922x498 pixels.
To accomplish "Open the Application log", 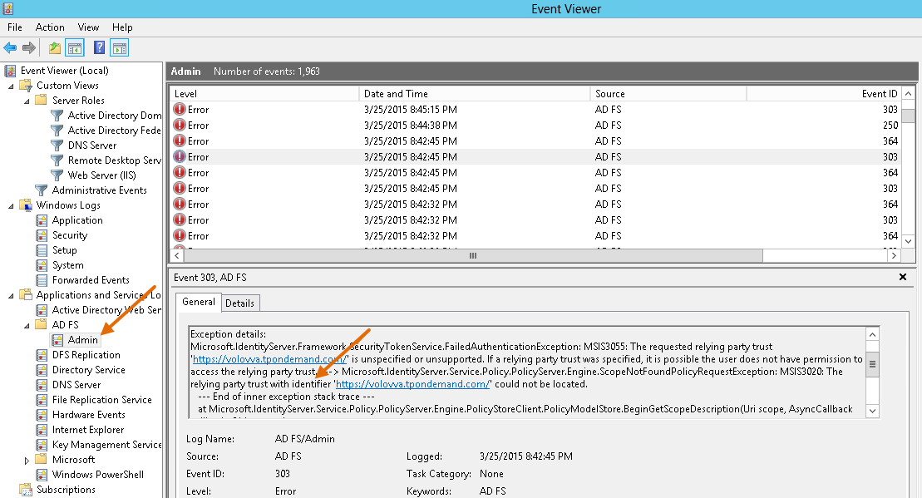I will tap(77, 219).
